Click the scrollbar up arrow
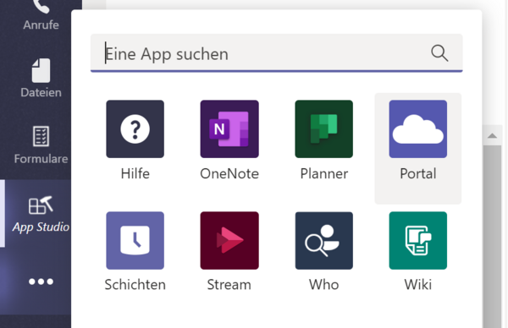 coord(492,135)
